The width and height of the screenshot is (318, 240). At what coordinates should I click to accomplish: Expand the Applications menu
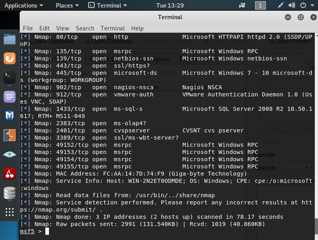coord(24,6)
